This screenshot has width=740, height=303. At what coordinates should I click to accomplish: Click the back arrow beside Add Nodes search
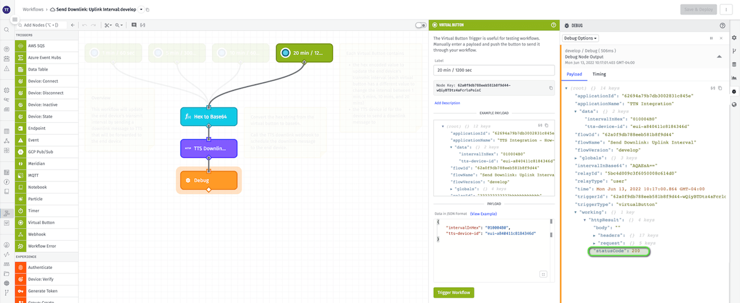(73, 25)
